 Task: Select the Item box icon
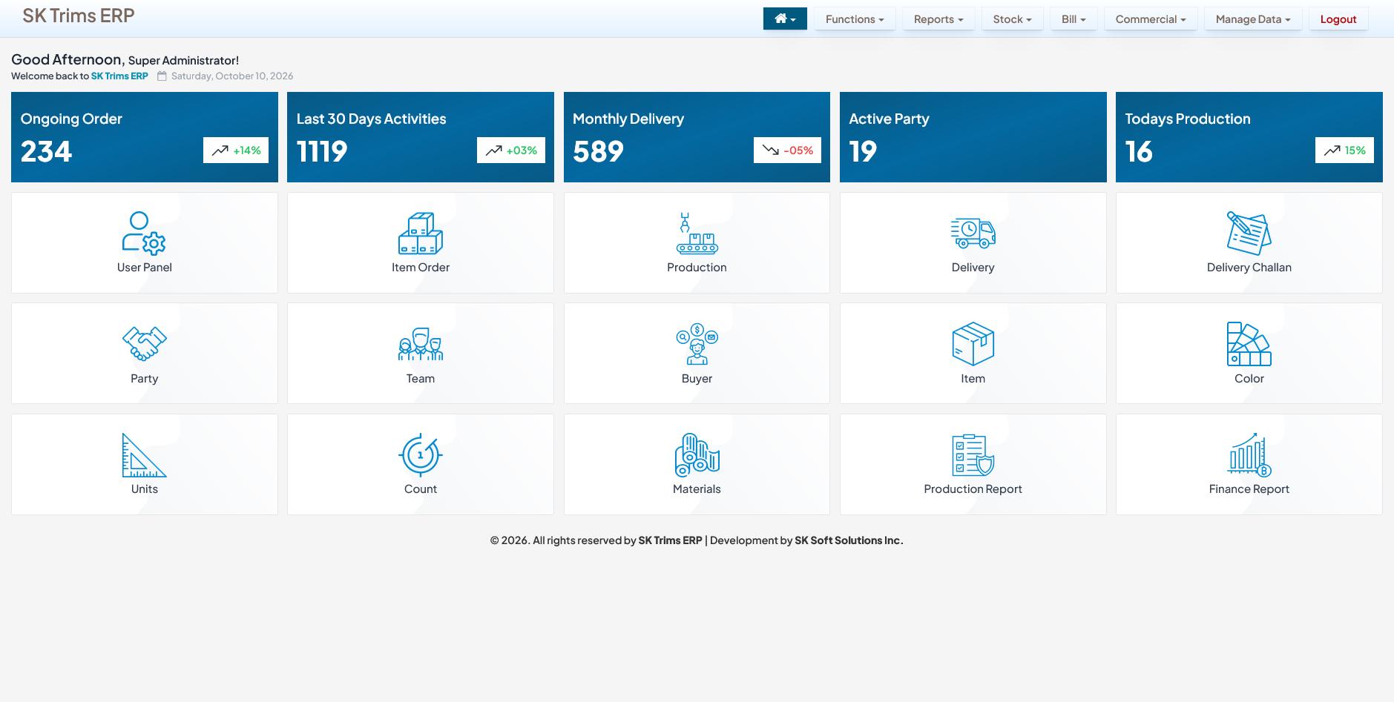click(x=973, y=344)
